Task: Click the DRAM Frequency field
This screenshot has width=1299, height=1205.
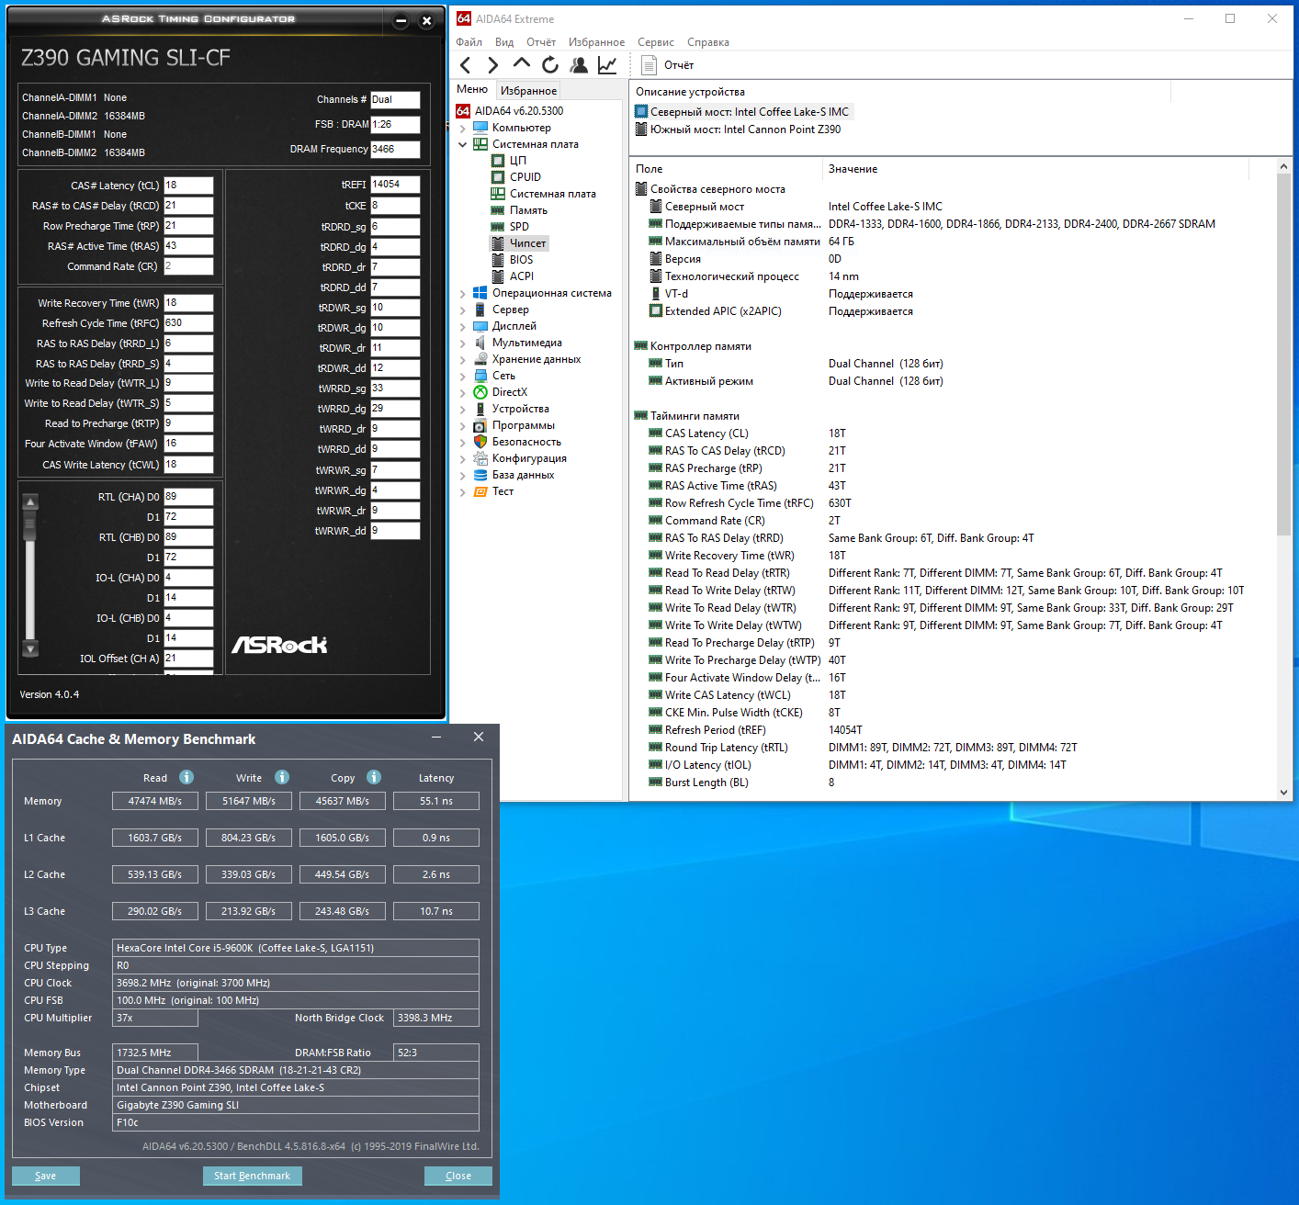Action: pyautogui.click(x=395, y=149)
